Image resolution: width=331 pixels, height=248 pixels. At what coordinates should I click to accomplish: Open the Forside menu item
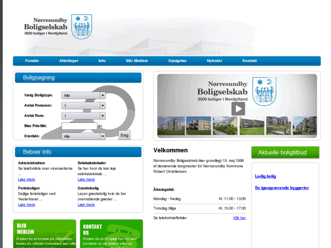pos(32,61)
